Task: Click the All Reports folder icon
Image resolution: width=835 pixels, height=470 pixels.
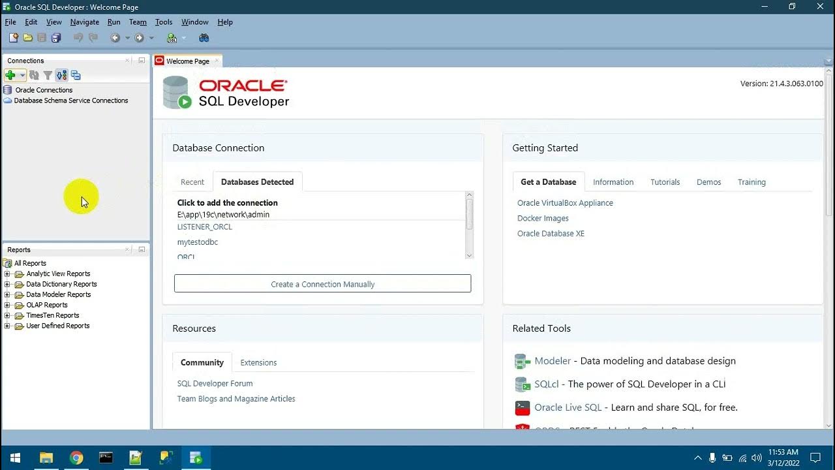Action: 8,263
